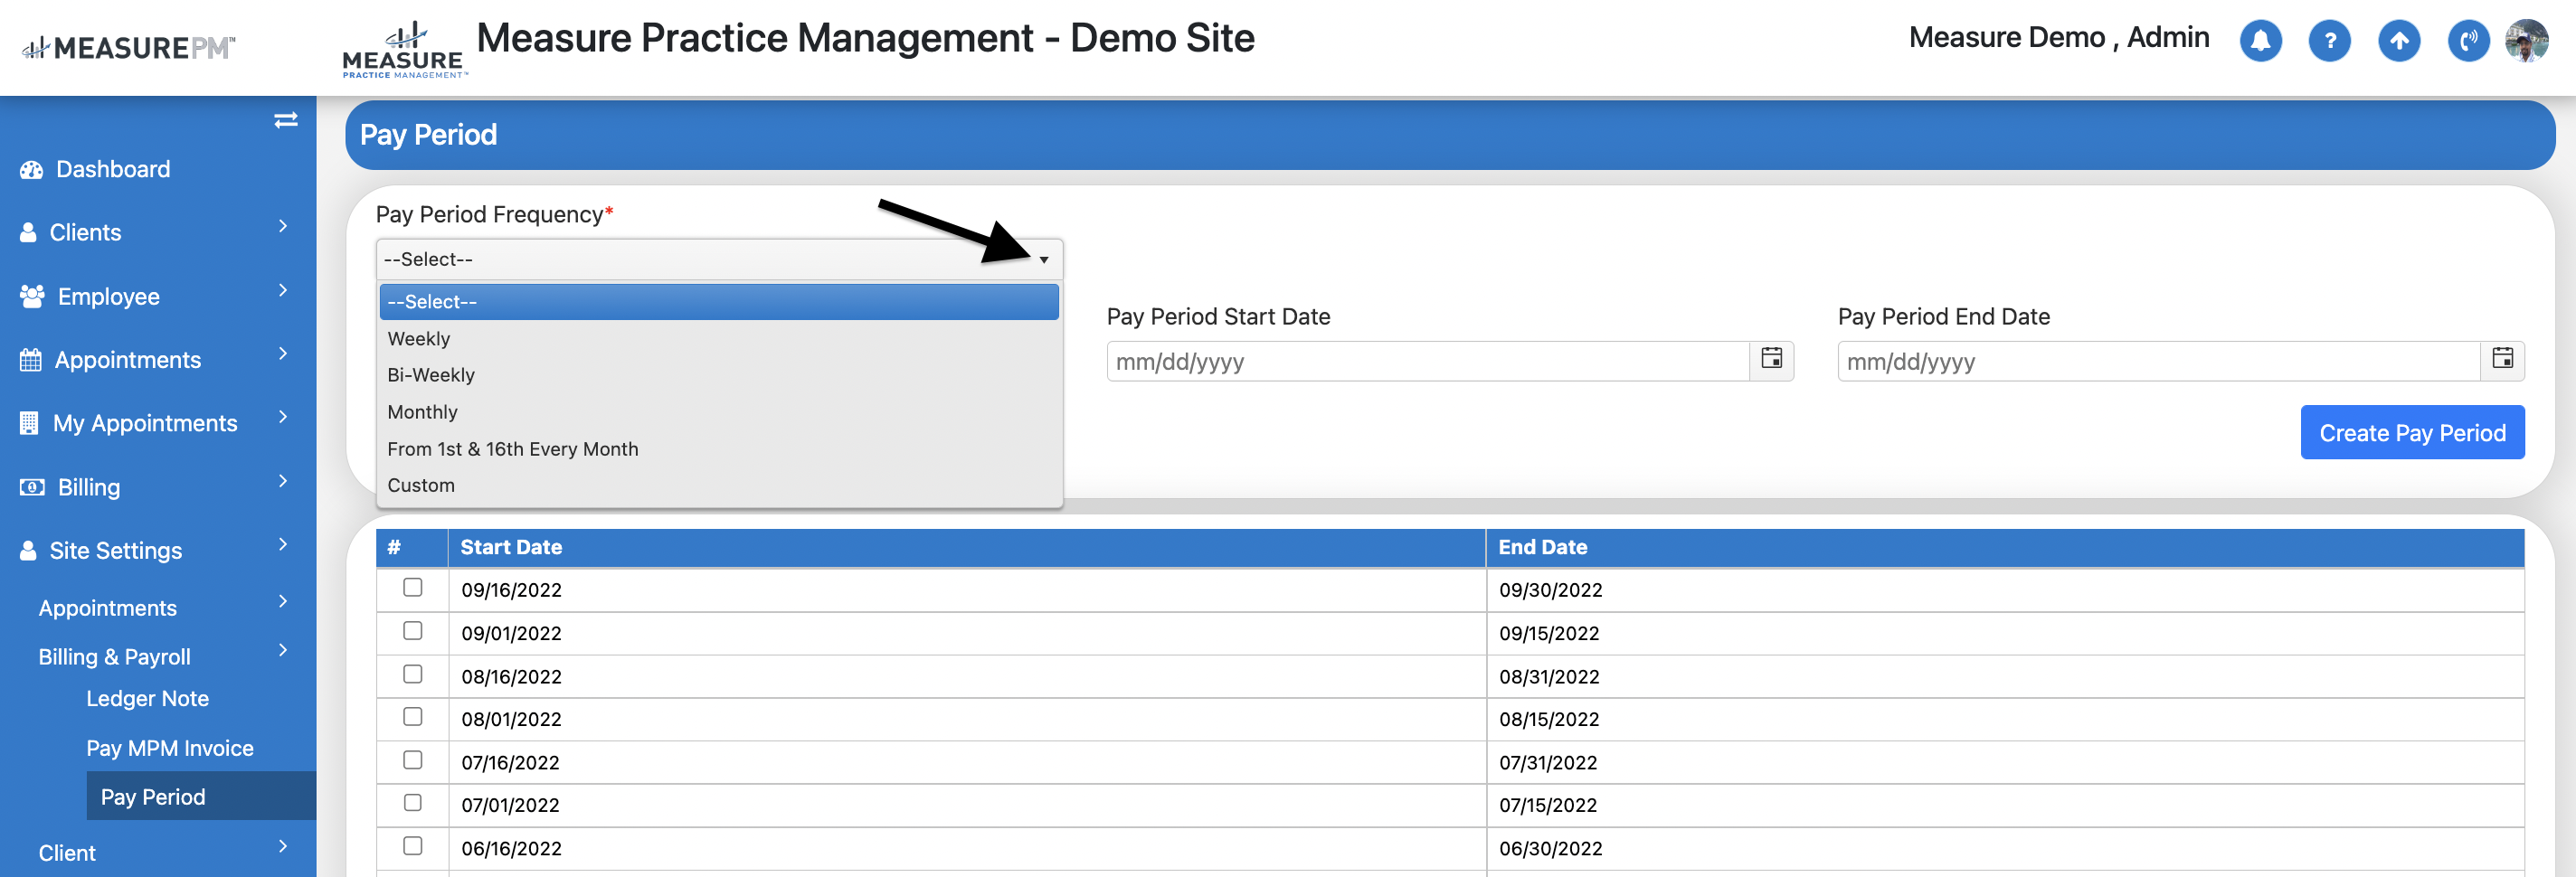Expand the Client submenu chevron
The image size is (2576, 877).
tap(283, 846)
